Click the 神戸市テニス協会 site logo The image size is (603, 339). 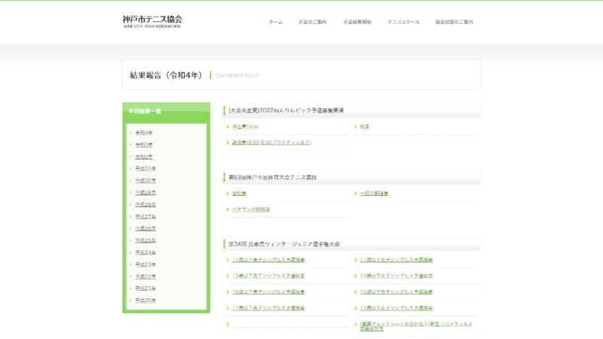(152, 22)
